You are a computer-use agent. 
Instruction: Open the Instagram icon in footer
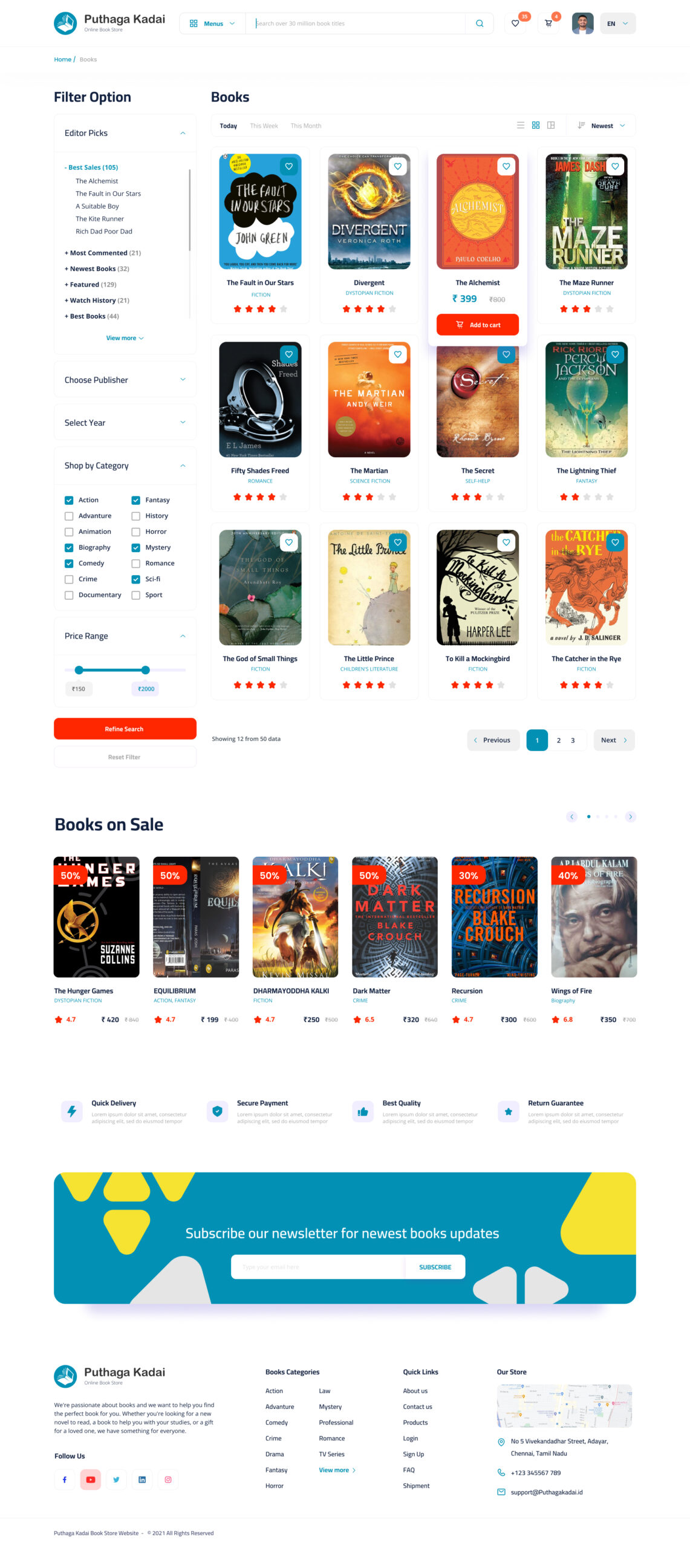click(x=168, y=1478)
